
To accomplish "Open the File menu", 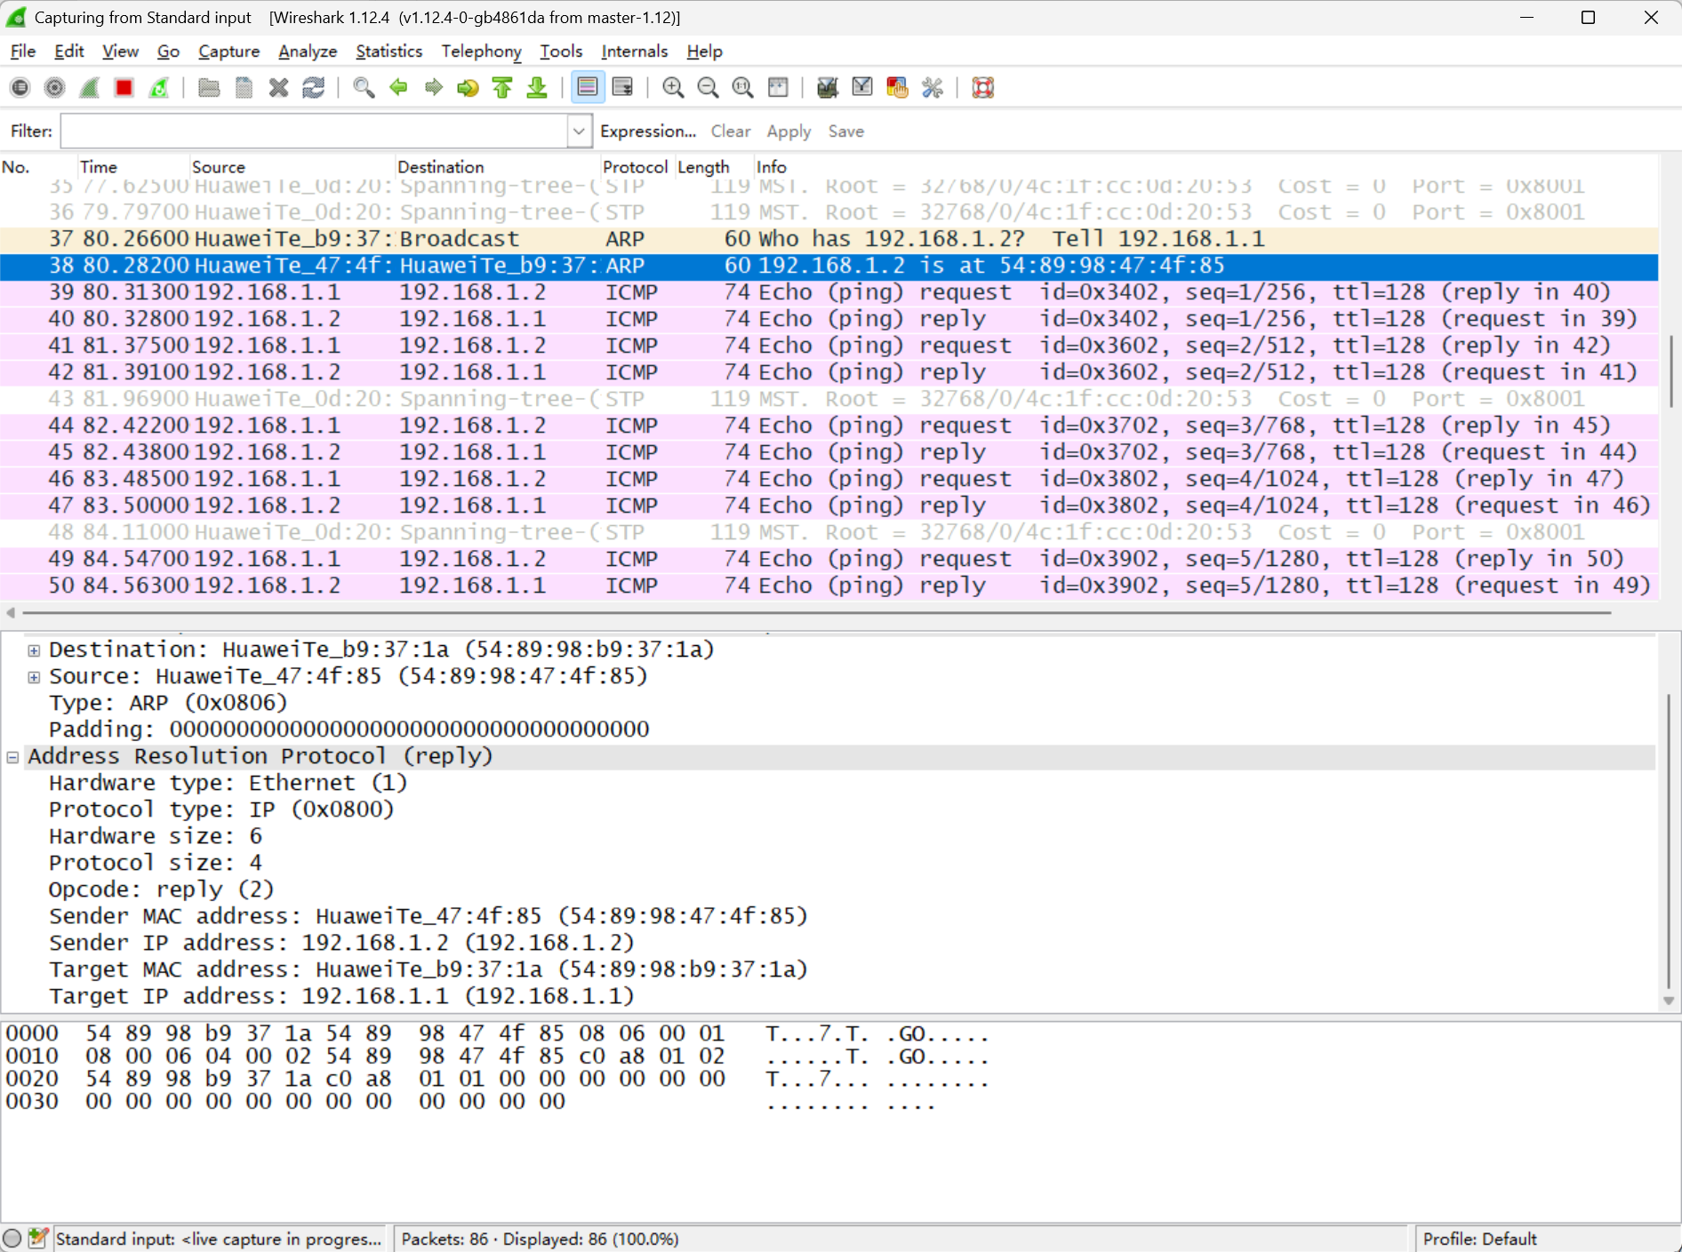I will (x=23, y=52).
